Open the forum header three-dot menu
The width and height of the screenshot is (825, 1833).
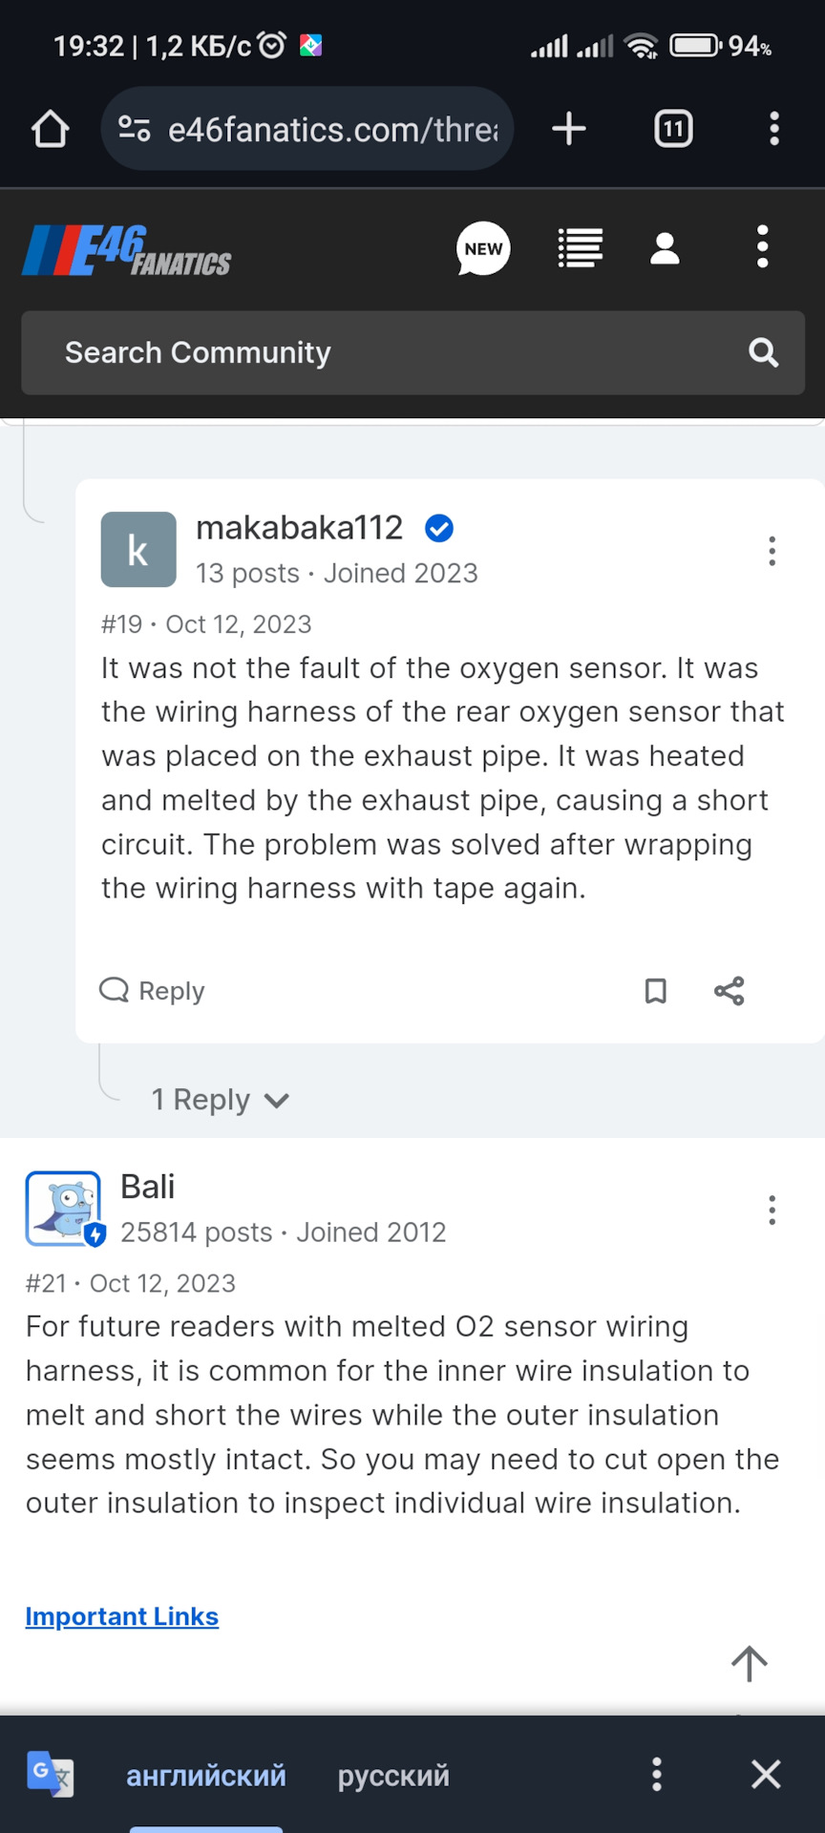[762, 247]
